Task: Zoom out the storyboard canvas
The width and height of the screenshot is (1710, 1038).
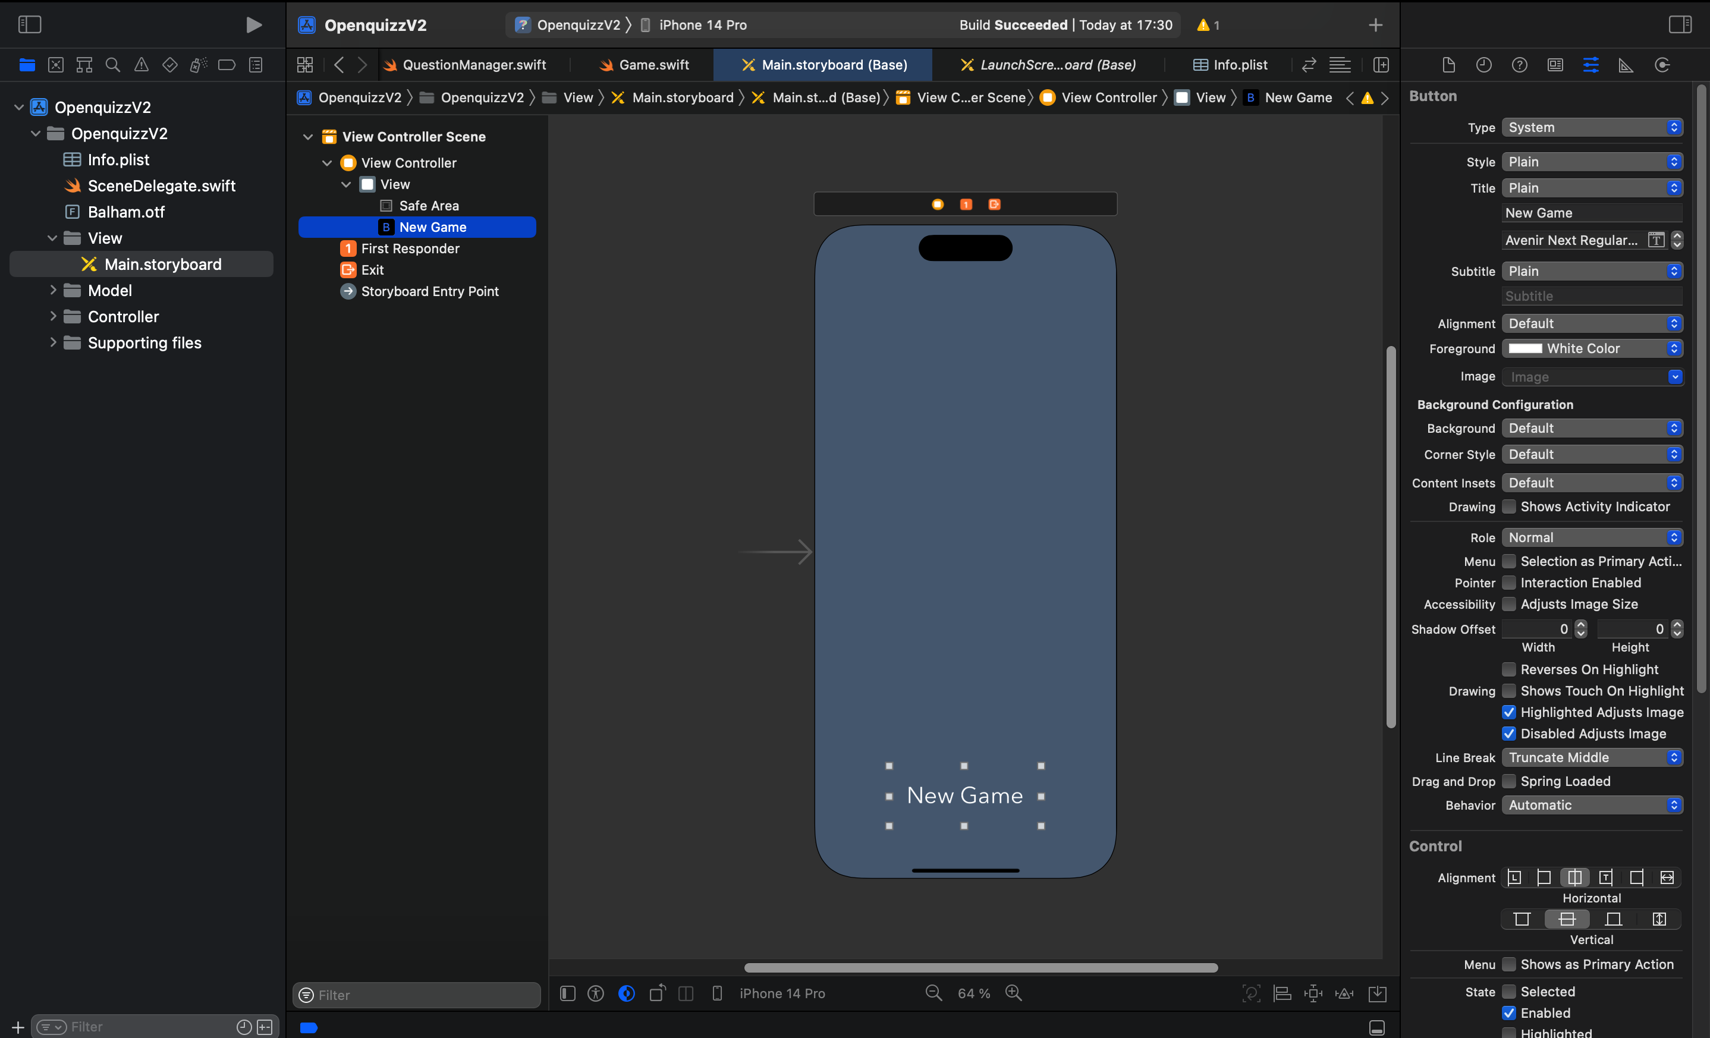Action: (934, 993)
